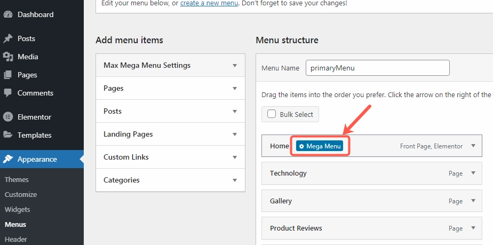
Task: Click the Pages icon in sidebar
Action: click(8, 75)
